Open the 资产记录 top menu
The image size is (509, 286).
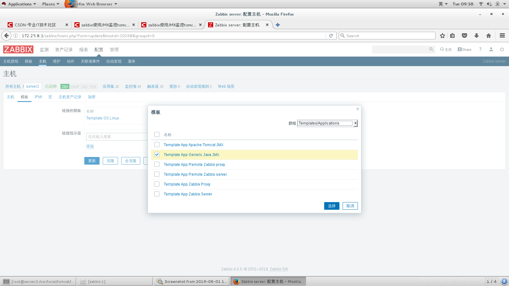pos(64,50)
